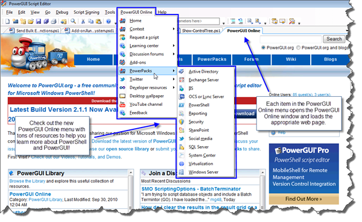Screen dimensions: 362x222
Task: Click the Desktop wallpaper monitor icon
Action: [122, 96]
